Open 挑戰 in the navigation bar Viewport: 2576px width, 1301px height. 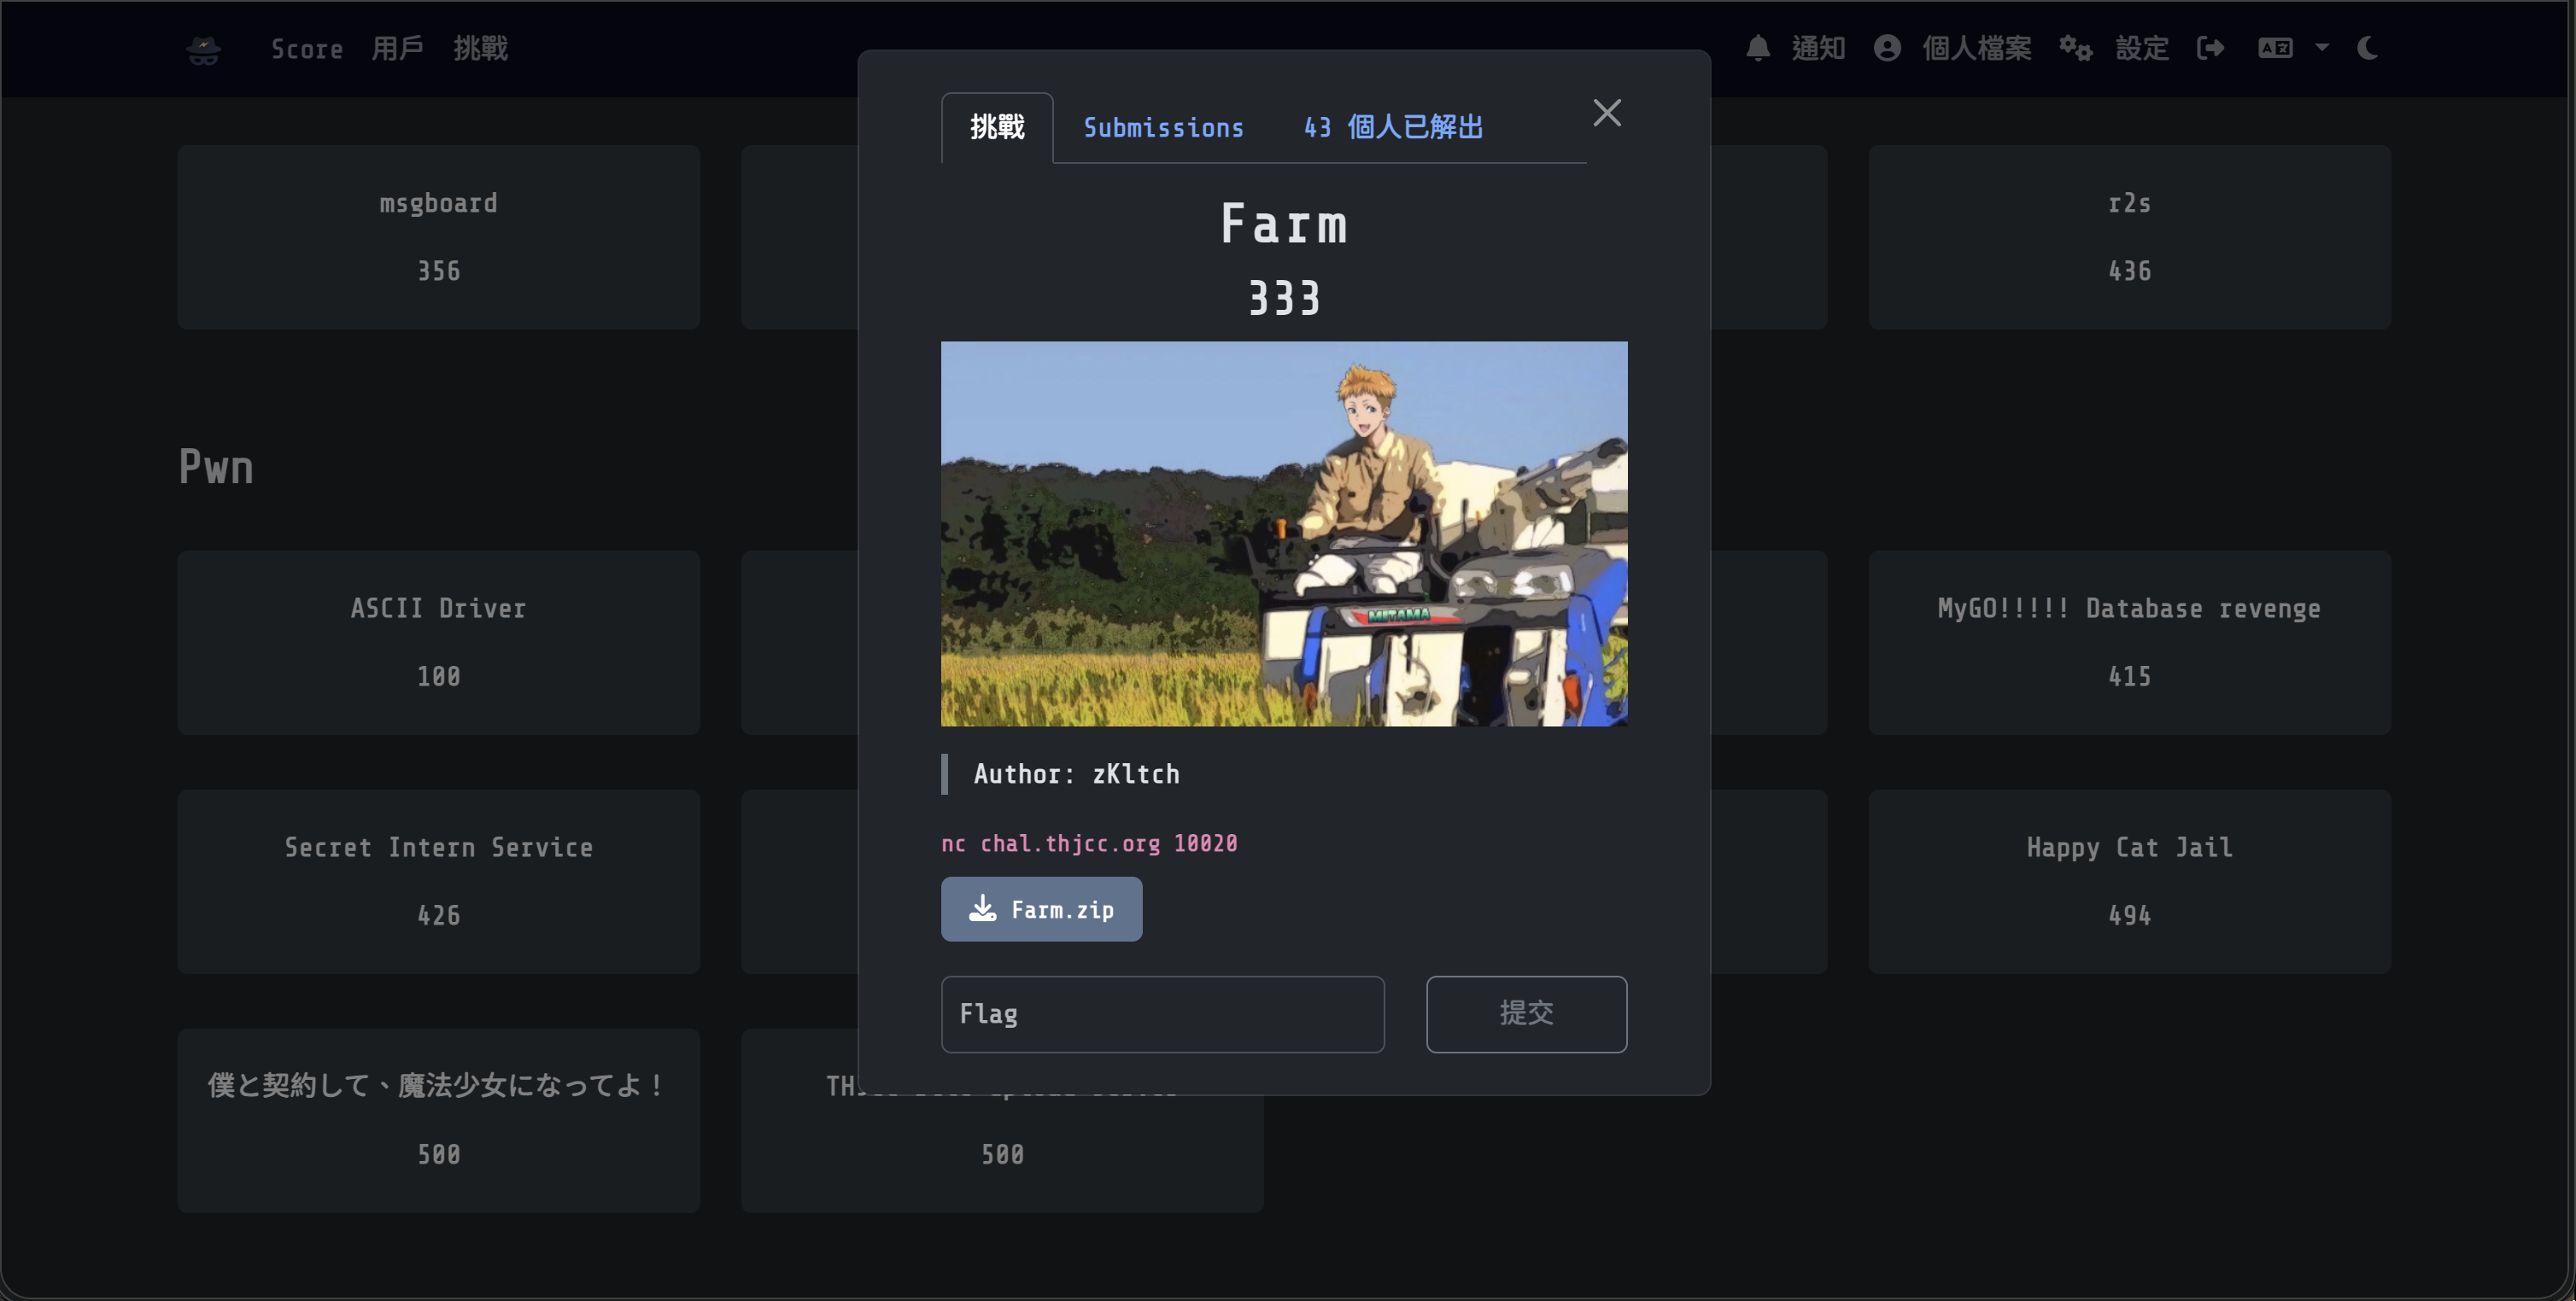(481, 49)
